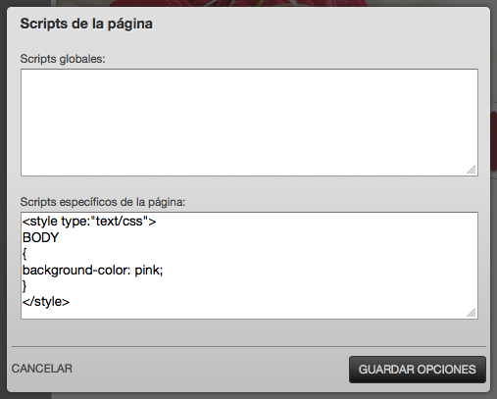497x399 pixels.
Task: Dismiss the dialog via CANCELAR
Action: tap(42, 369)
